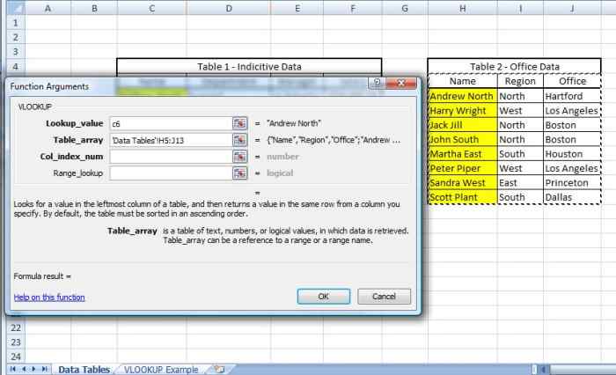Viewport: 616px width, 375px height.
Task: Focus the Col_index_num input field
Action: [171, 157]
